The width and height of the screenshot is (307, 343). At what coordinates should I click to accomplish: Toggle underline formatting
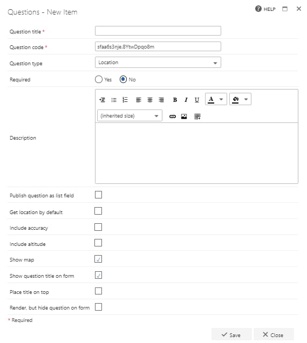[x=197, y=100]
